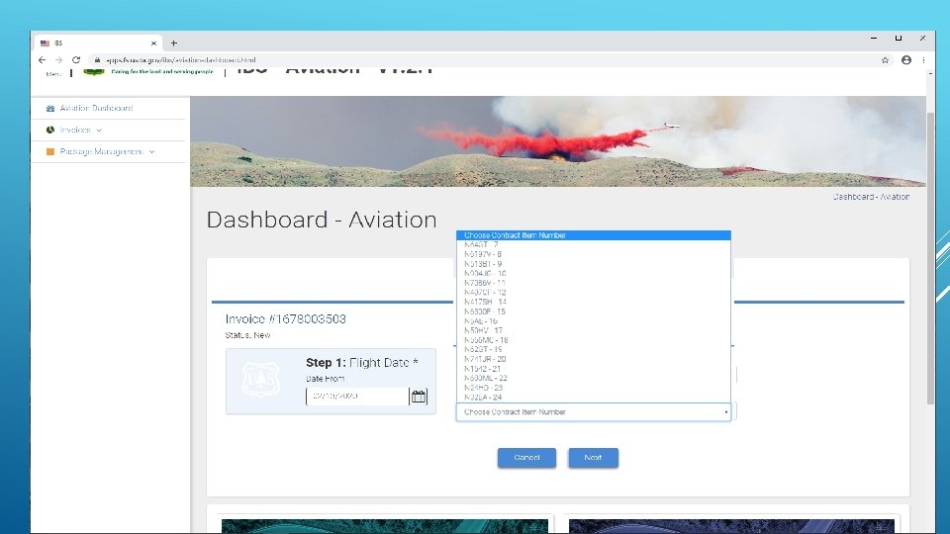950x534 pixels.
Task: Choose the option ending in - 9
Action: click(x=593, y=264)
